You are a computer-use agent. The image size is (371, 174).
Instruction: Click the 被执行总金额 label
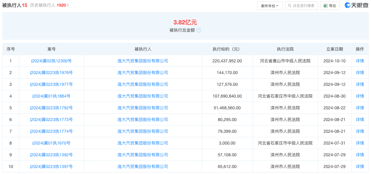182,30
